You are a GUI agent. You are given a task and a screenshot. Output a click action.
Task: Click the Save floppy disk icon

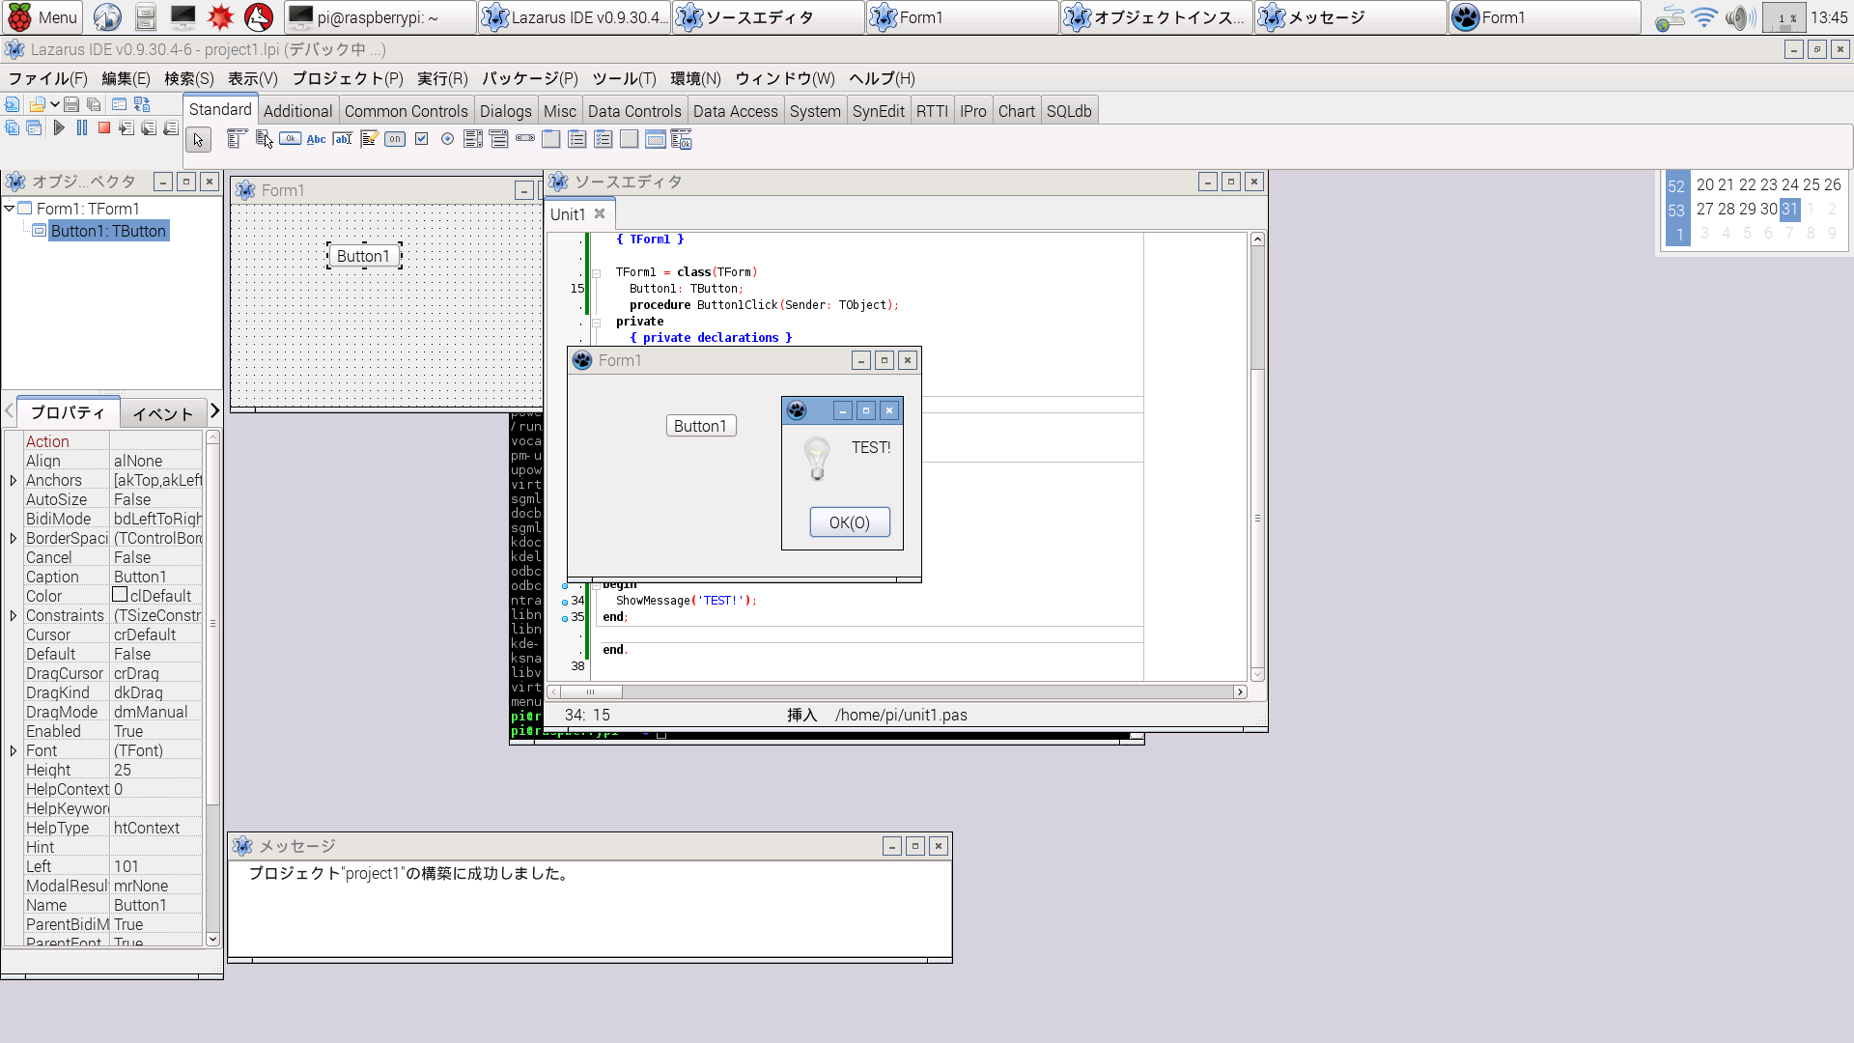point(71,104)
